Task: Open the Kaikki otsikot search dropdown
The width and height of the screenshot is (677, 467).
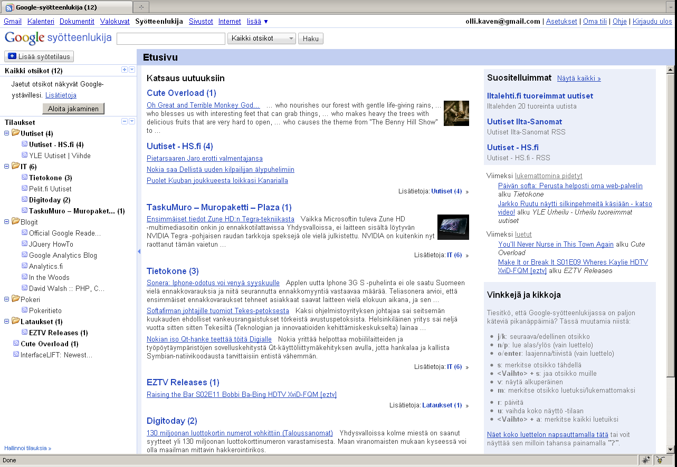Action: click(262, 38)
